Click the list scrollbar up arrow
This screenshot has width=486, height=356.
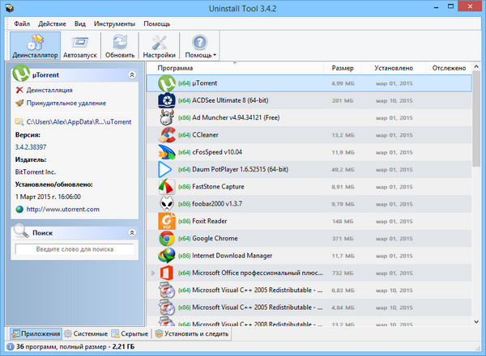476,66
